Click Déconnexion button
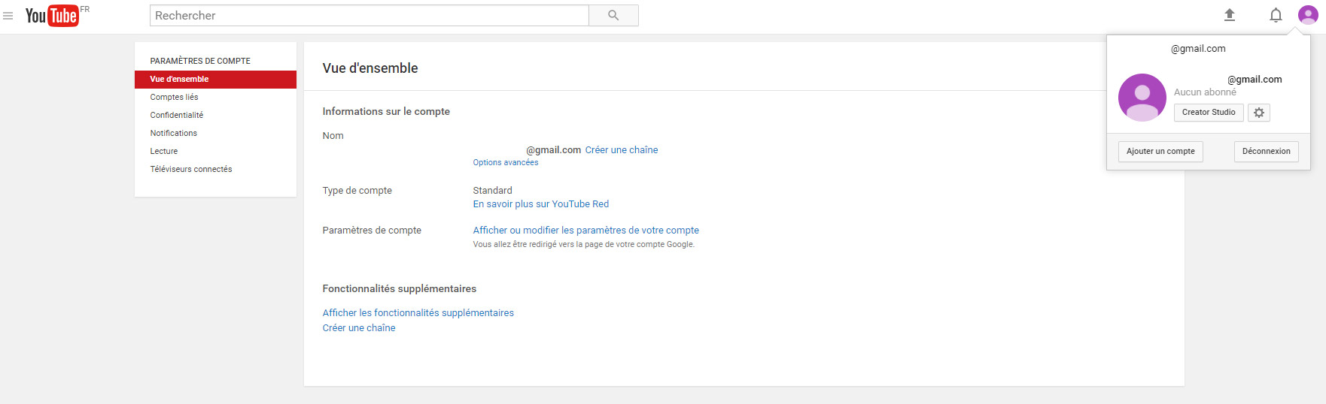Screen dimensions: 1326x404 (1266, 152)
